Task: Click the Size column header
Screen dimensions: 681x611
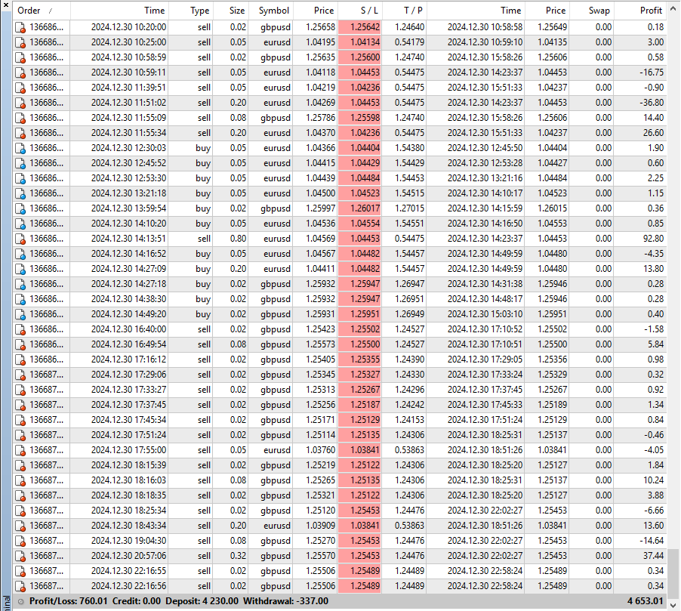Action: (236, 11)
